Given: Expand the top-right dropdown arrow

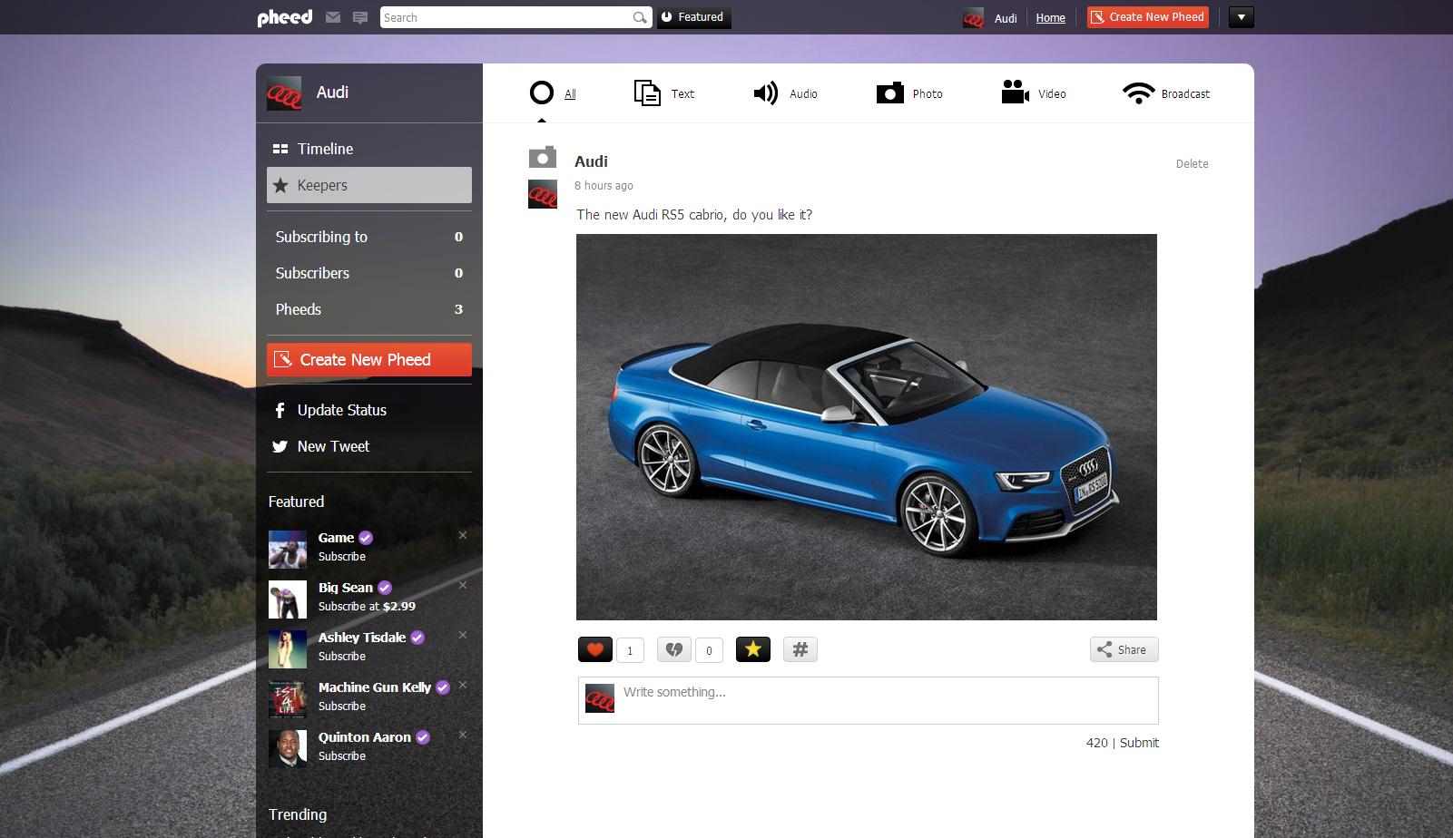Looking at the screenshot, I should [x=1241, y=17].
